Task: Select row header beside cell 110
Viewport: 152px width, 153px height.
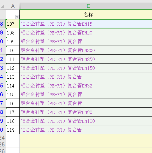Action: (x=3, y=50)
